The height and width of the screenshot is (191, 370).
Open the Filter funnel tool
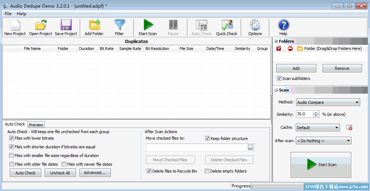pyautogui.click(x=119, y=25)
